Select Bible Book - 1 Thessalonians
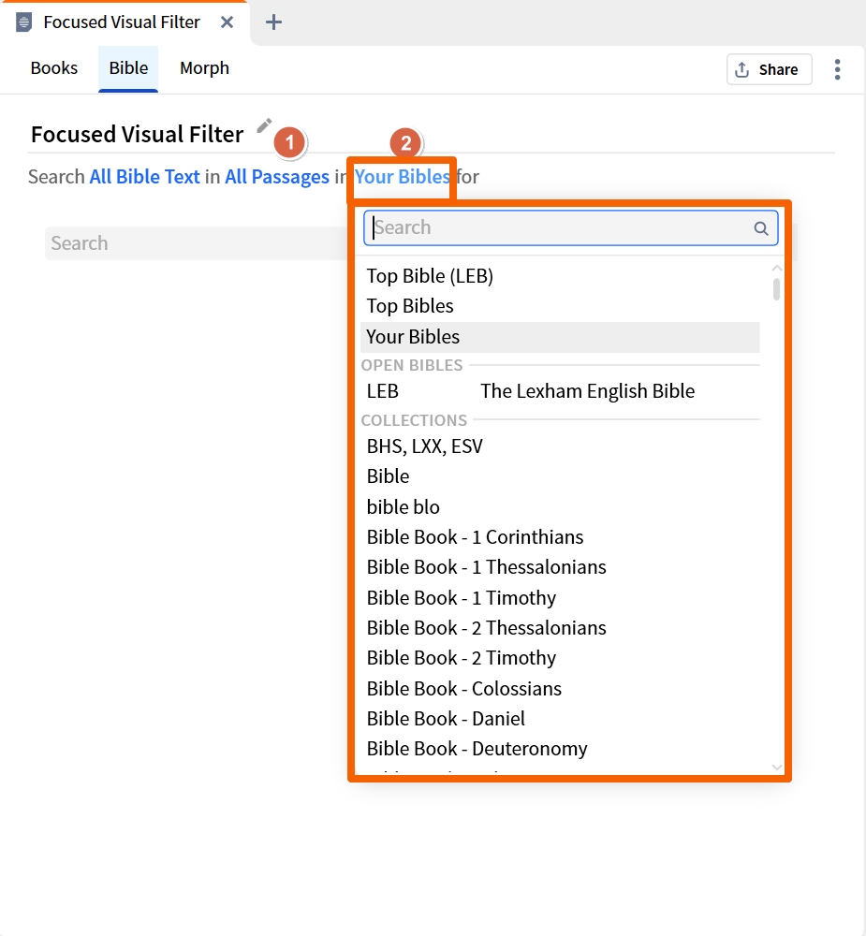Screen dimensions: 866x936 click(560, 567)
